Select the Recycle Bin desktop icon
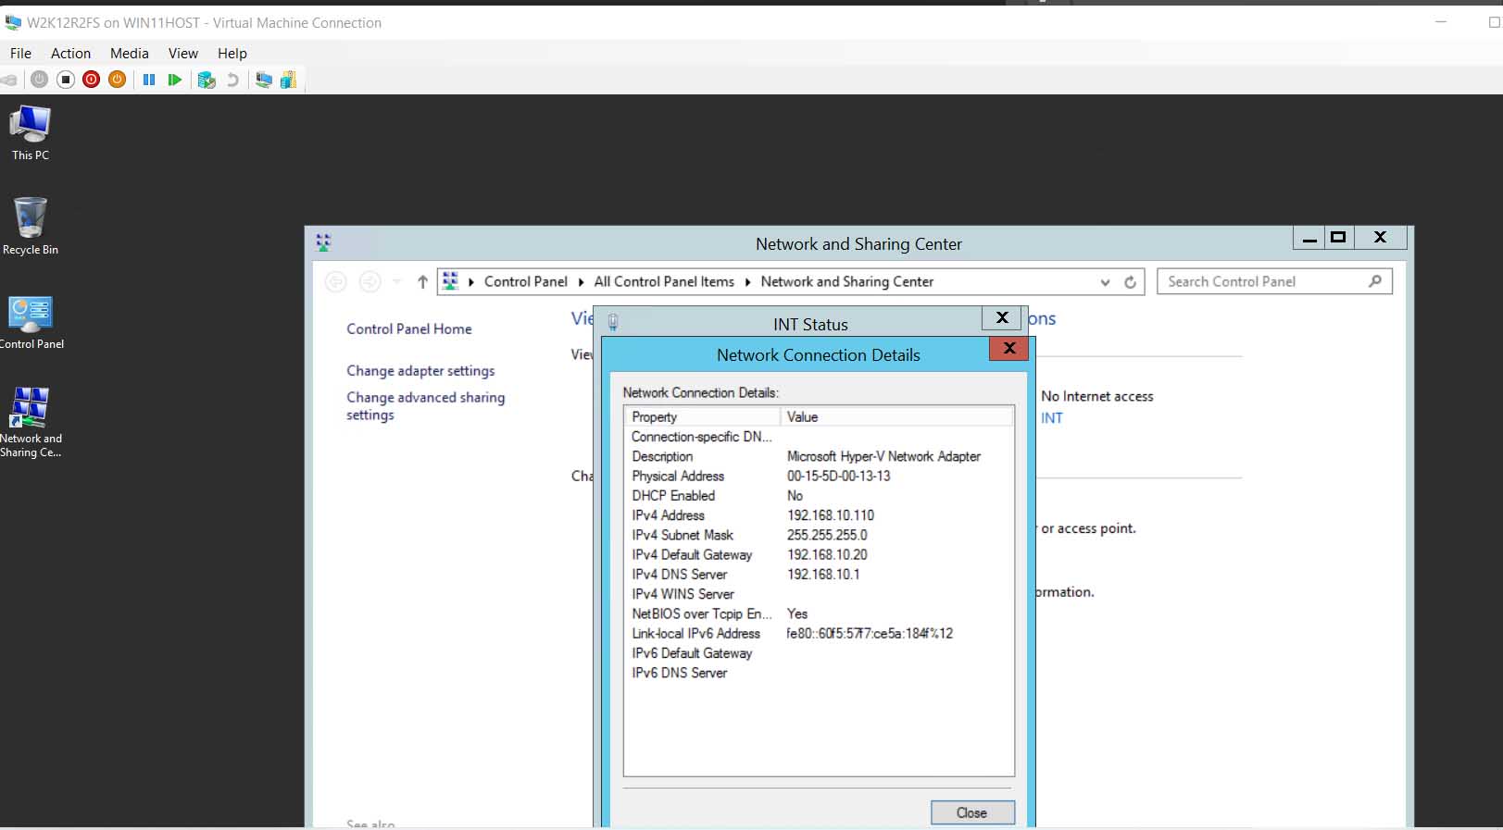This screenshot has width=1503, height=830. click(31, 226)
